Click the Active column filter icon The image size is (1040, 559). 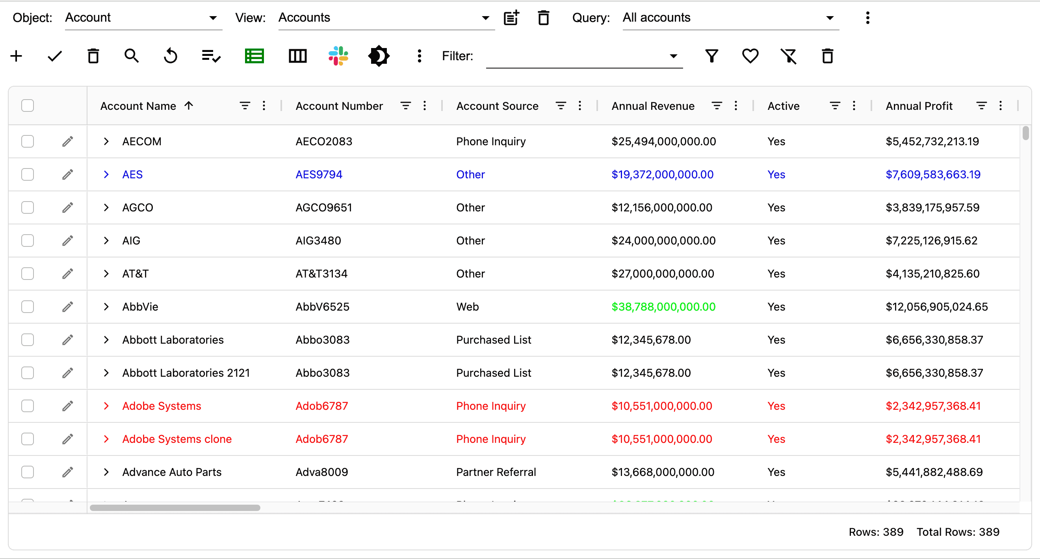point(835,106)
